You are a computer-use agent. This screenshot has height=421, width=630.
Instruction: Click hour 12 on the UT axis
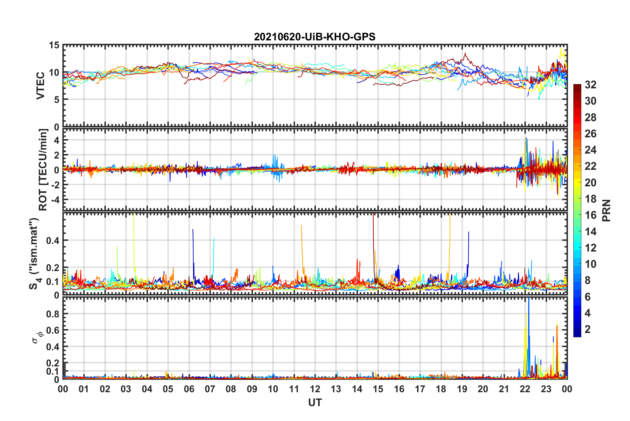coord(315,389)
